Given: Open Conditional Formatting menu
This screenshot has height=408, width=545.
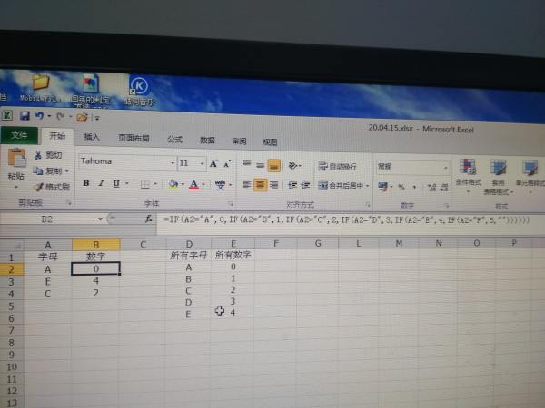Looking at the screenshot, I should (x=468, y=174).
